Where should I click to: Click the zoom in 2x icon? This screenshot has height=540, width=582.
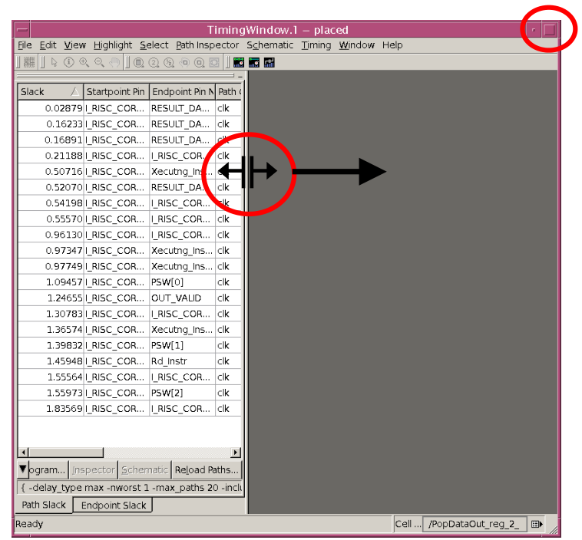154,63
